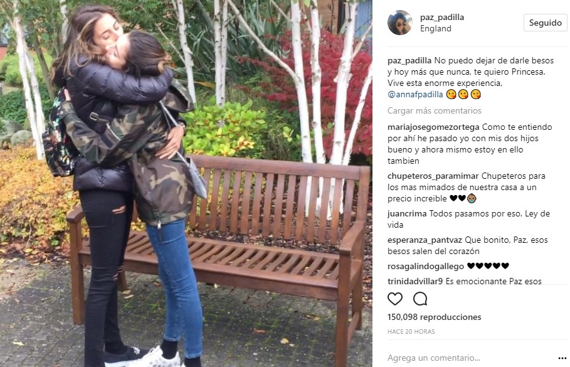Screen dimensions: 570x367
Task: Open paz_padilla profile picture
Action: coord(400,23)
